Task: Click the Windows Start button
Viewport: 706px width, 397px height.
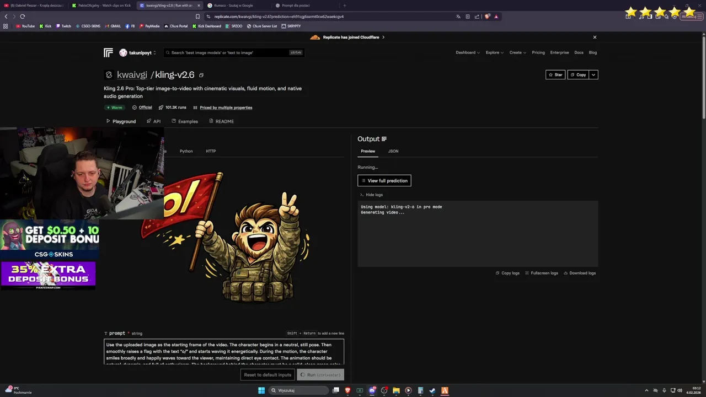Action: pyautogui.click(x=261, y=390)
